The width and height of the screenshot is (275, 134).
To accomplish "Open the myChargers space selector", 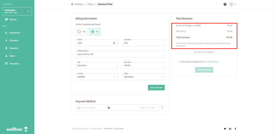I will click(17, 11).
